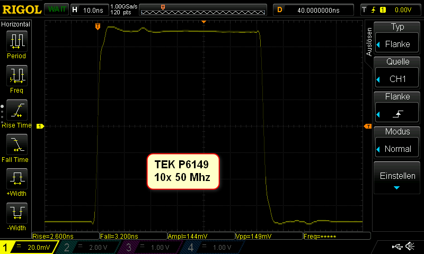Open the Auslösen trigger menu tab
Image resolution: width=424 pixels, height=254 pixels.
tap(369, 42)
